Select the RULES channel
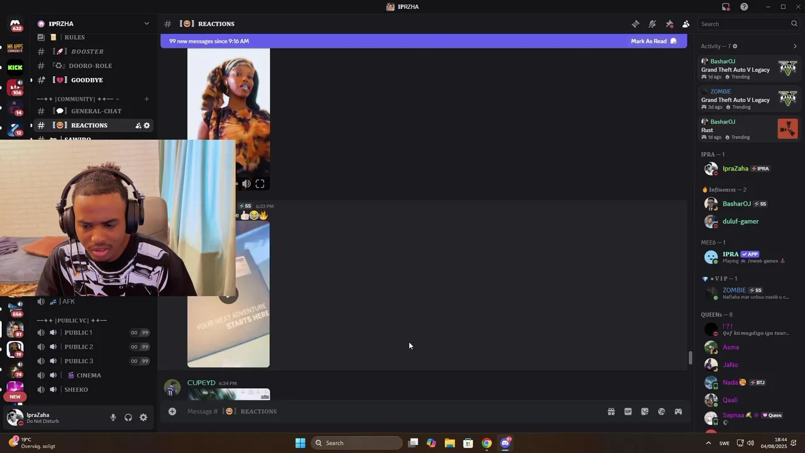Viewport: 805px width, 453px height. 94,38
